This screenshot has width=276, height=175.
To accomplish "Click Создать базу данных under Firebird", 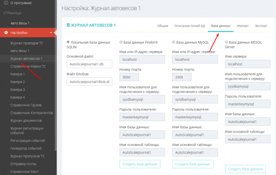I will pyautogui.click(x=140, y=164).
